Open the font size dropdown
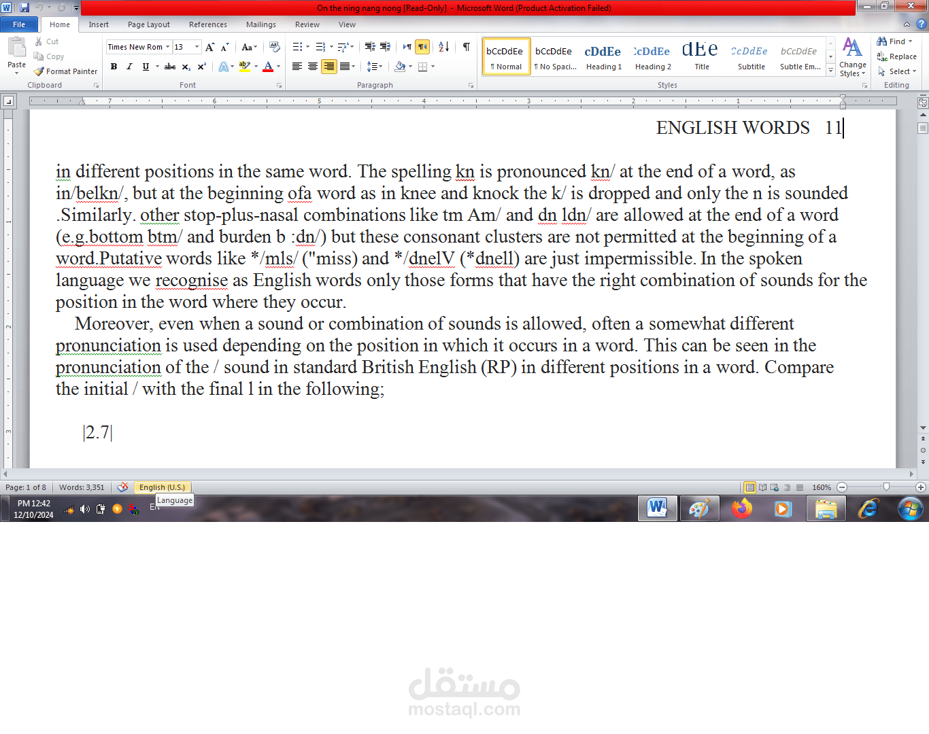 197,47
